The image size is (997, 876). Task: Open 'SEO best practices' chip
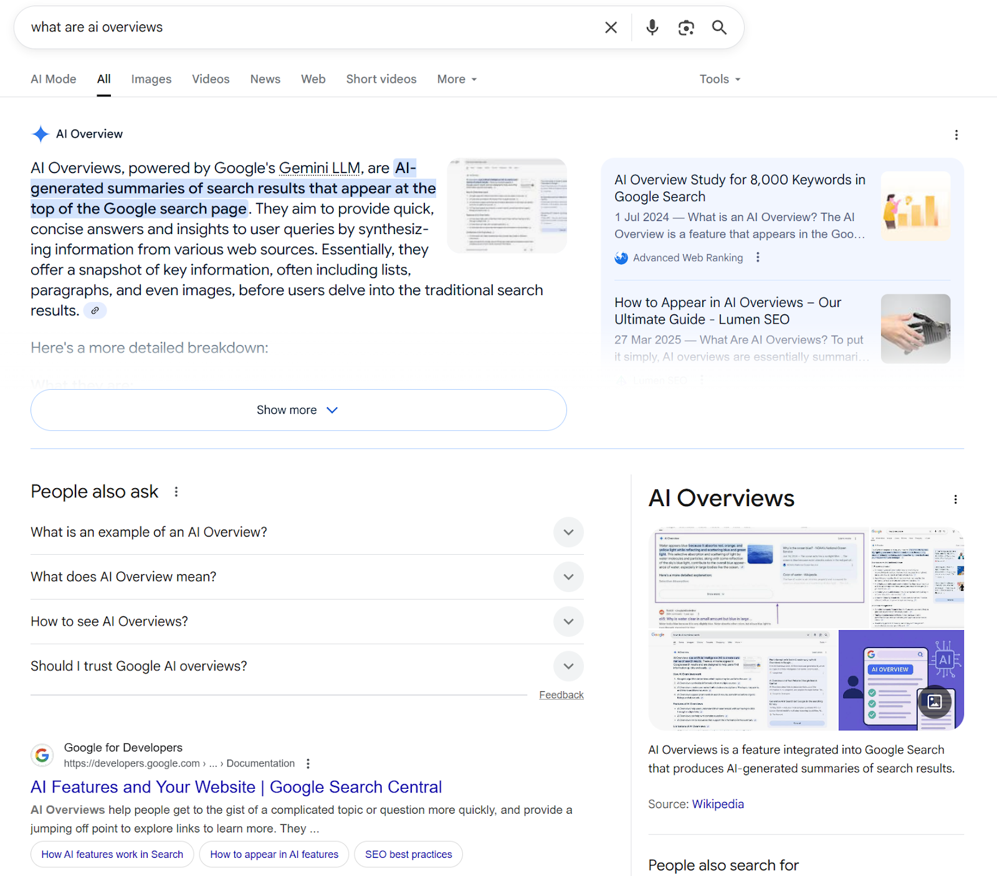409,854
